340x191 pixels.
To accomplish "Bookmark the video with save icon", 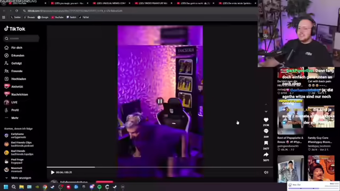I will point(266,143).
